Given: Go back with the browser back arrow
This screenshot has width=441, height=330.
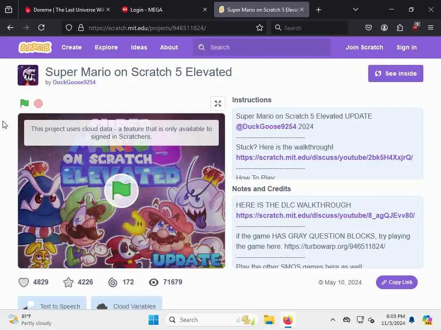Looking at the screenshot, I should tap(10, 27).
